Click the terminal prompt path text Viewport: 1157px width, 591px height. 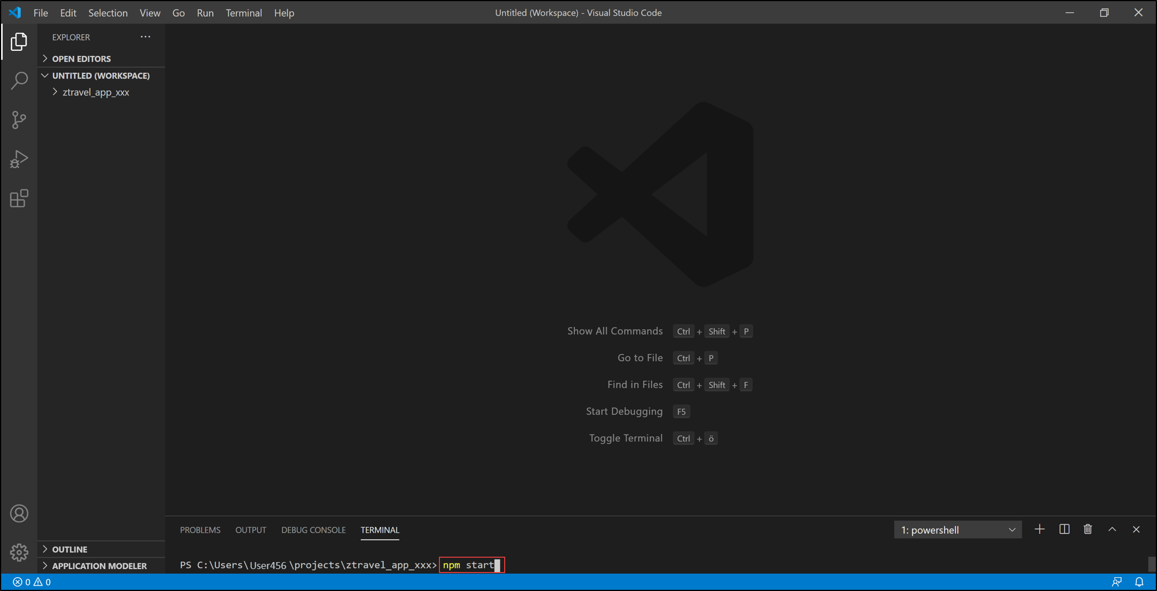point(308,565)
